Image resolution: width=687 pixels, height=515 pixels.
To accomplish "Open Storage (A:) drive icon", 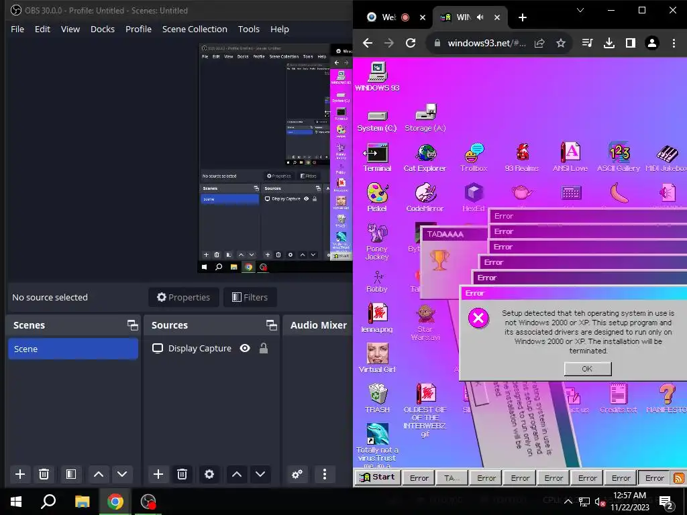I will coord(425,117).
